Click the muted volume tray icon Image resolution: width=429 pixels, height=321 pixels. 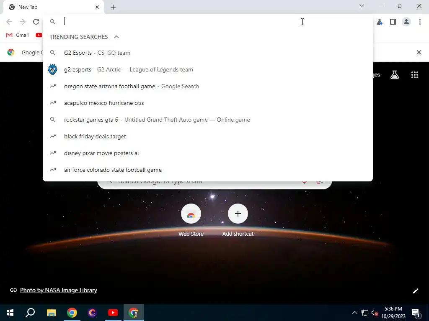click(x=375, y=313)
